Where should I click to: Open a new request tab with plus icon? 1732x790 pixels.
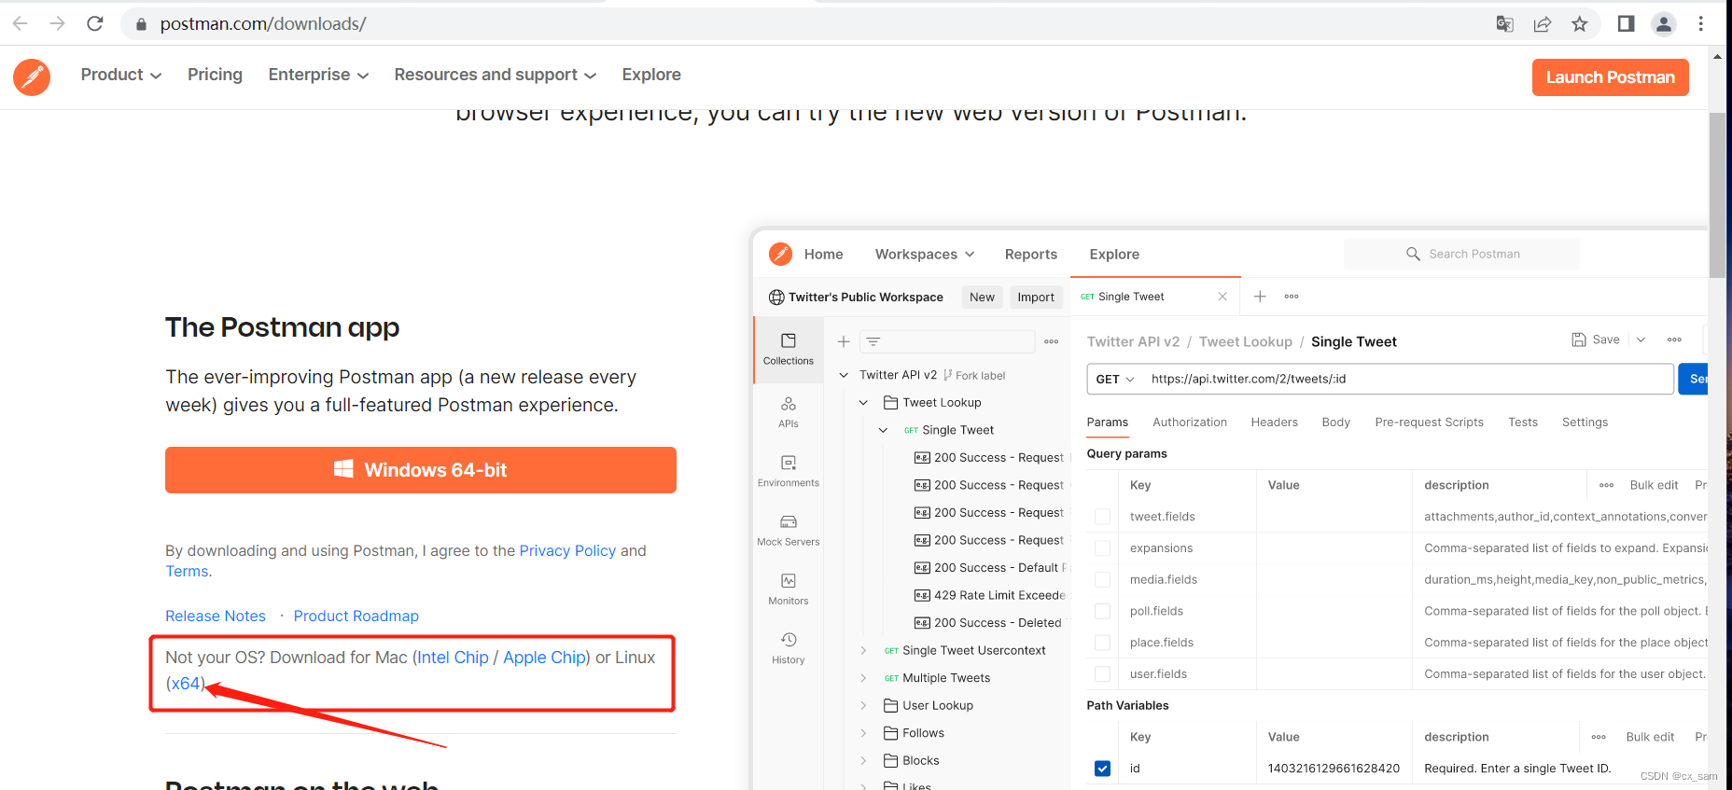point(1260,297)
